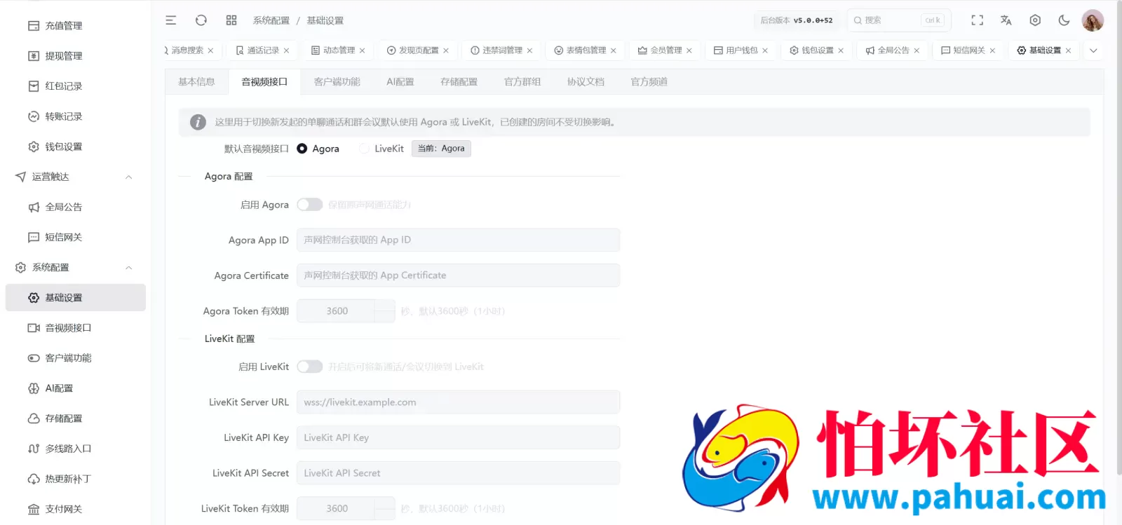Screen dimensions: 1122x525
Task: Open 钱包设置 in the sidebar
Action: [x=76, y=146]
